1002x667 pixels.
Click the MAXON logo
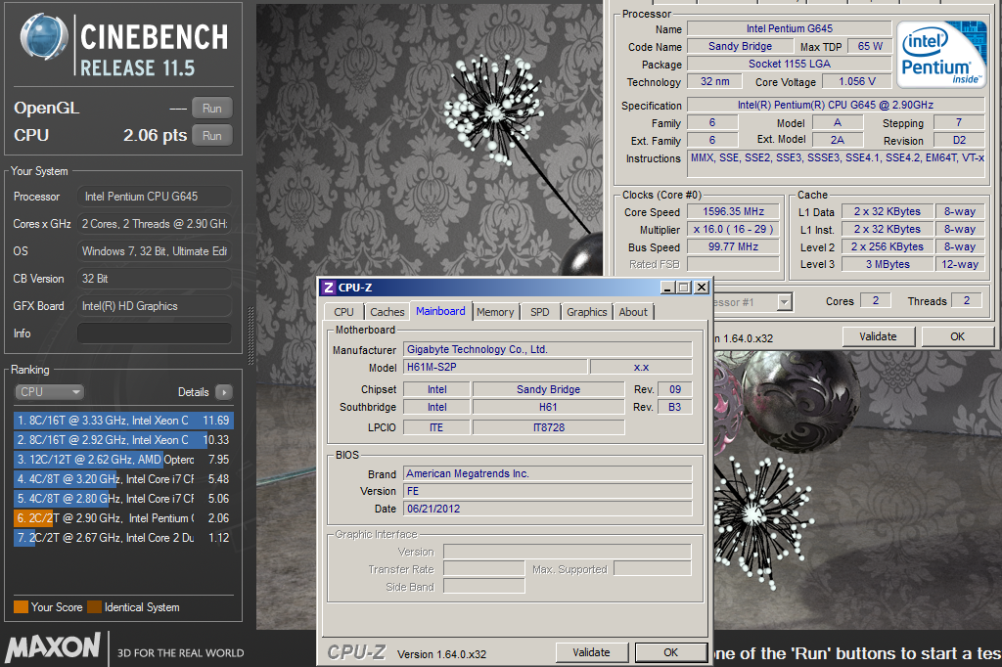pos(54,647)
